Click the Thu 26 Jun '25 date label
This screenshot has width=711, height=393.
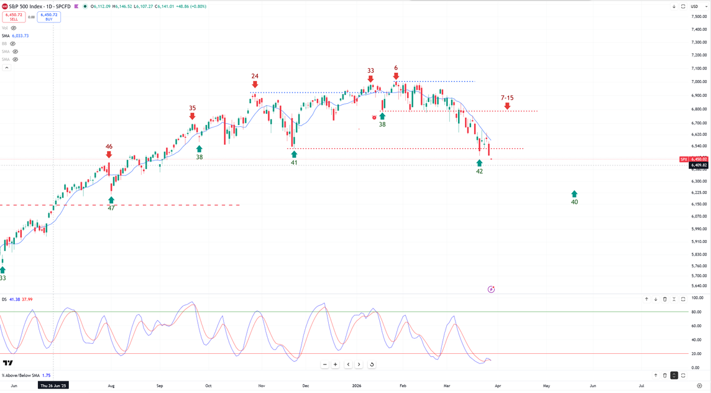(x=53, y=385)
